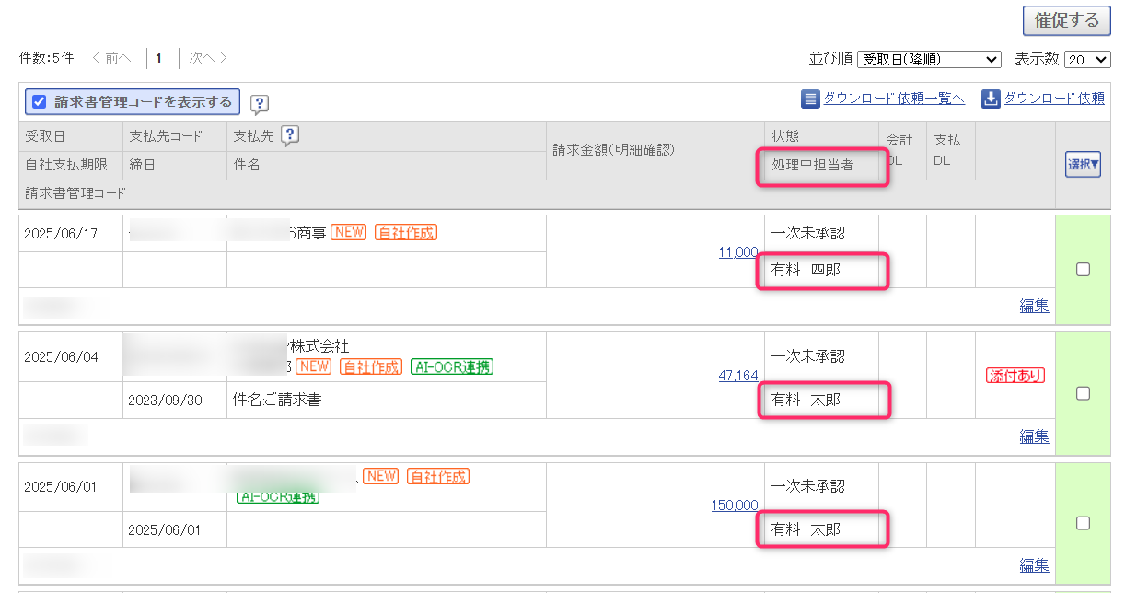
Task: Click the ダウンロード依頼一覧へ list icon
Action: click(x=810, y=99)
